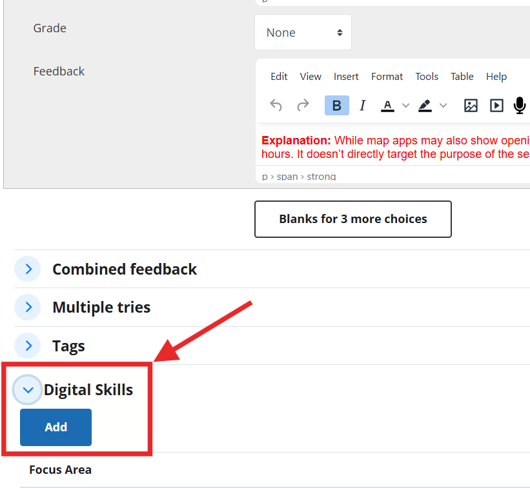Click the undo arrow icon
Screen dimensions: 530x488
pos(276,106)
